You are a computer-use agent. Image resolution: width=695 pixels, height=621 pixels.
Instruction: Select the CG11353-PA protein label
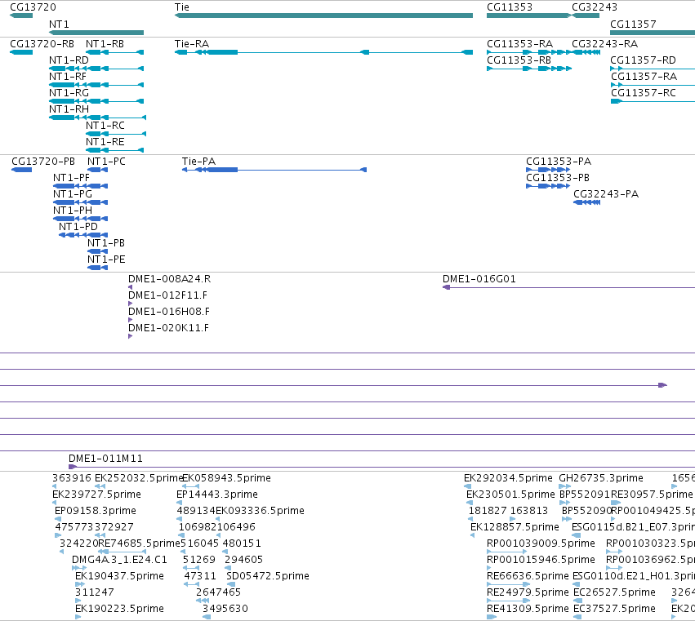pyautogui.click(x=559, y=162)
